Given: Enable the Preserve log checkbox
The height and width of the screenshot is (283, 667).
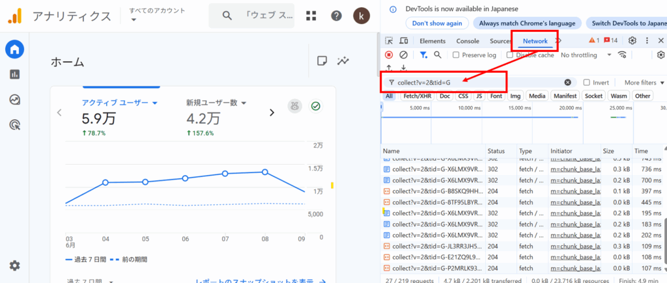Looking at the screenshot, I should [x=455, y=55].
